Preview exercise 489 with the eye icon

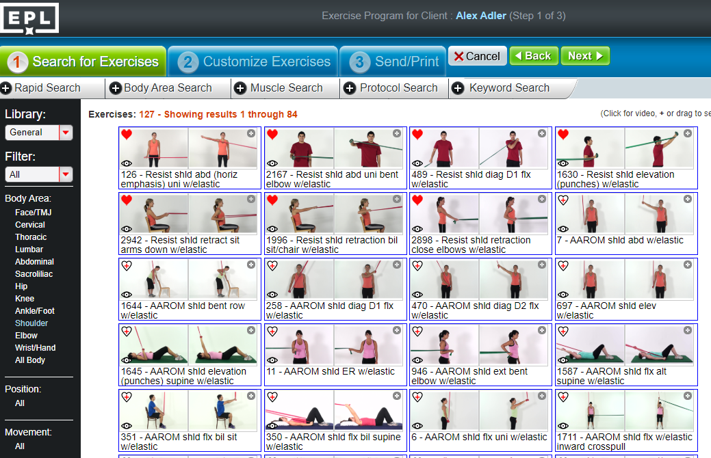click(x=417, y=163)
